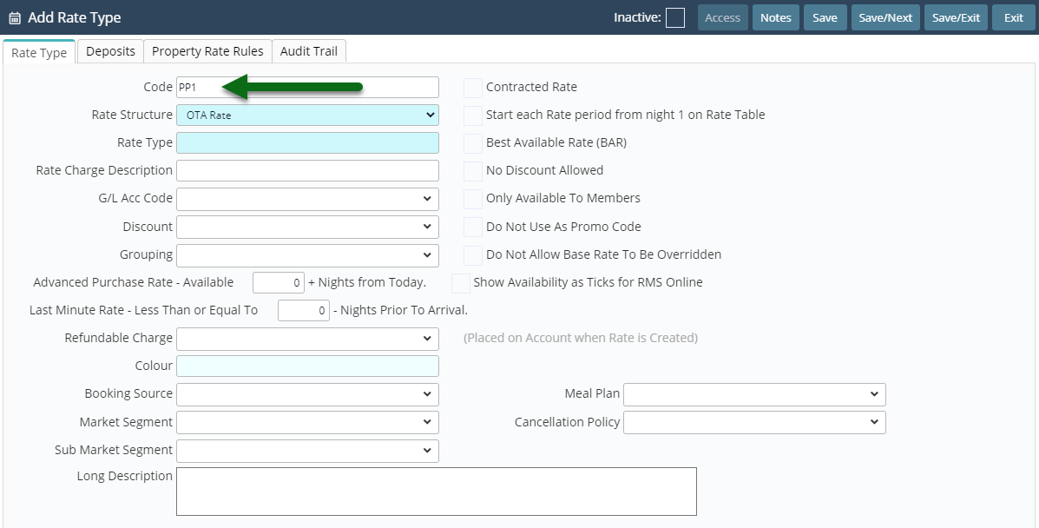Click the Last Minute Rate nights field
The width and height of the screenshot is (1039, 528).
pyautogui.click(x=304, y=310)
